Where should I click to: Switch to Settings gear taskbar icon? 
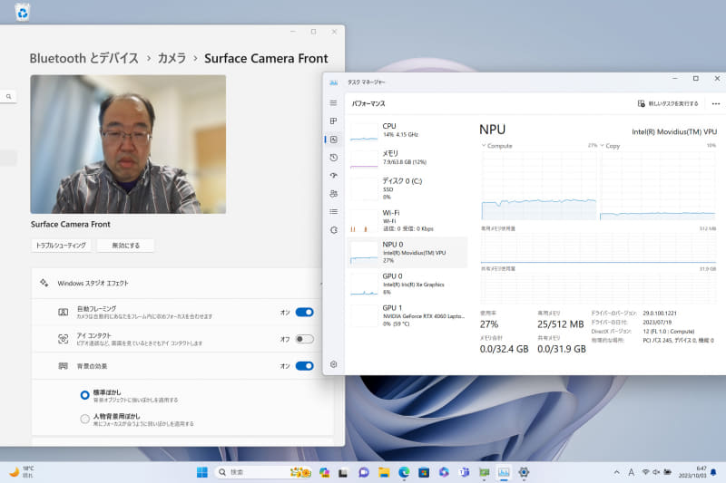tap(524, 472)
